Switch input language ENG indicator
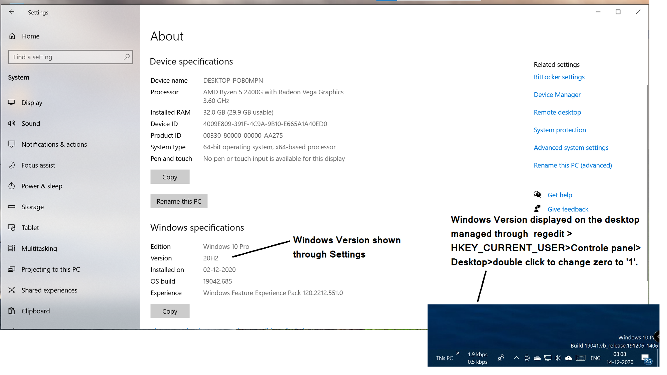Screen dimensions: 667x375 coord(595,358)
